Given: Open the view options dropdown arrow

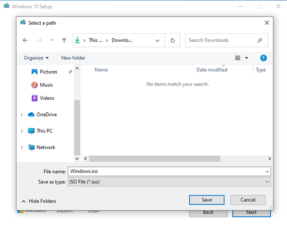Looking at the screenshot, I should (x=247, y=58).
